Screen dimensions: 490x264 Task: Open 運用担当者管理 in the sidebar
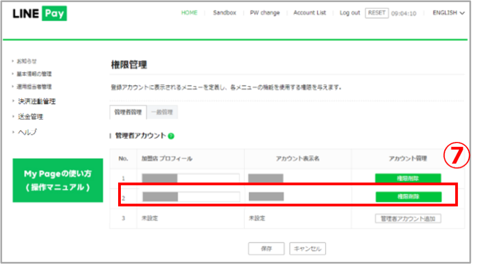[34, 87]
